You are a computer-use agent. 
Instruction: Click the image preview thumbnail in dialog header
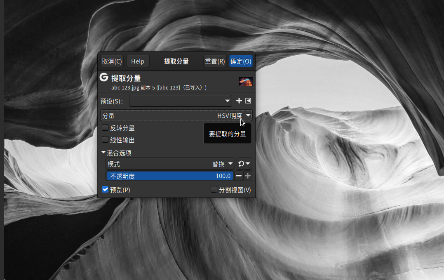tap(246, 81)
